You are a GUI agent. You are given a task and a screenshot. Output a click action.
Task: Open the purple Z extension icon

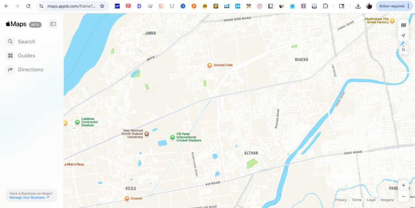(303, 6)
